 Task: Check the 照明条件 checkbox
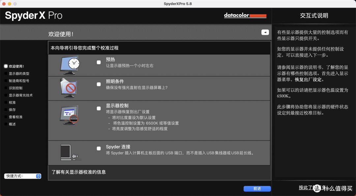pyautogui.click(x=99, y=84)
